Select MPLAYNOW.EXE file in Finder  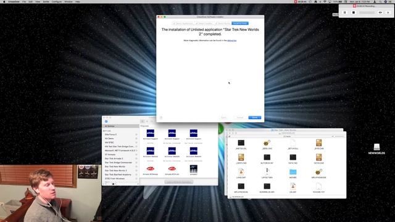coord(318,173)
